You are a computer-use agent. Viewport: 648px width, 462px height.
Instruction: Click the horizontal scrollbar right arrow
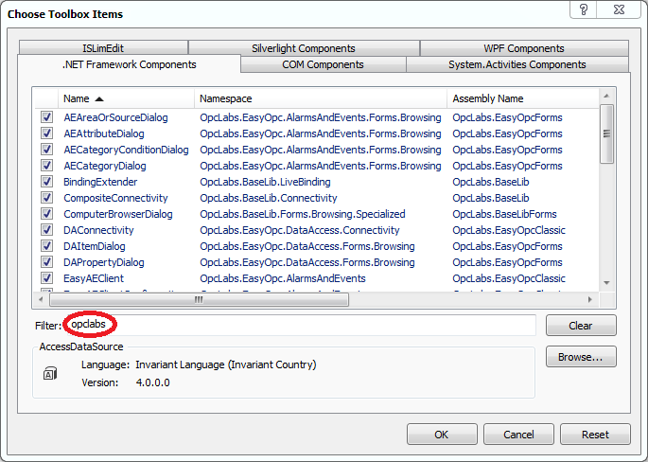pos(590,299)
